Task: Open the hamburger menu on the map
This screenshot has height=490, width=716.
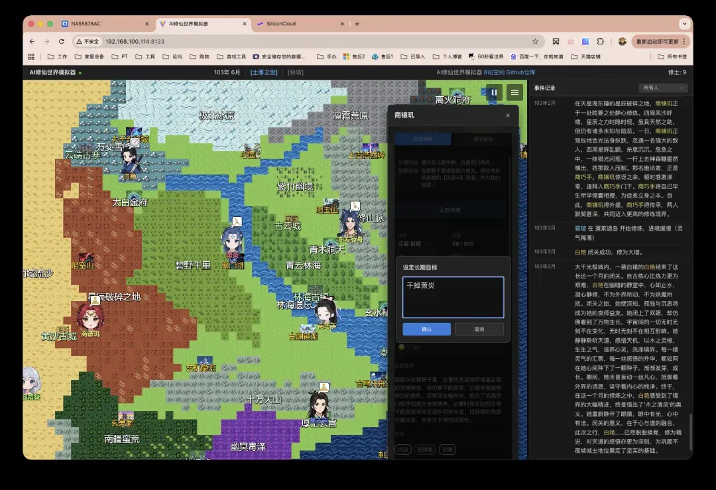Action: click(x=514, y=93)
